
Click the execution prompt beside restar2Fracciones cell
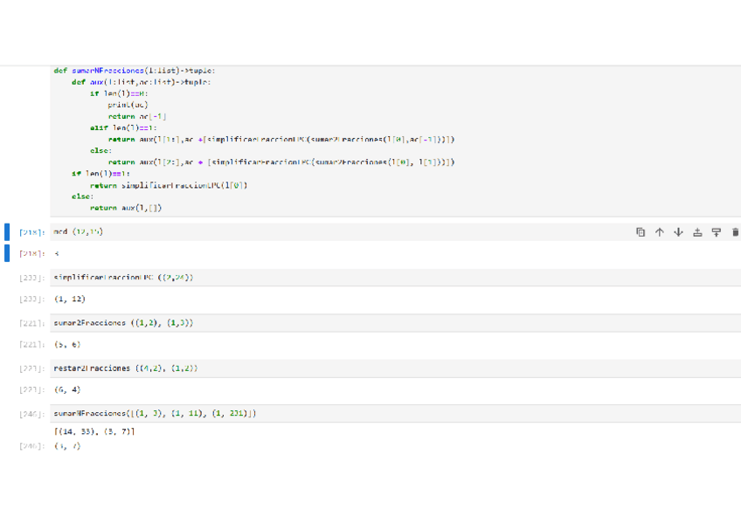click(31, 369)
